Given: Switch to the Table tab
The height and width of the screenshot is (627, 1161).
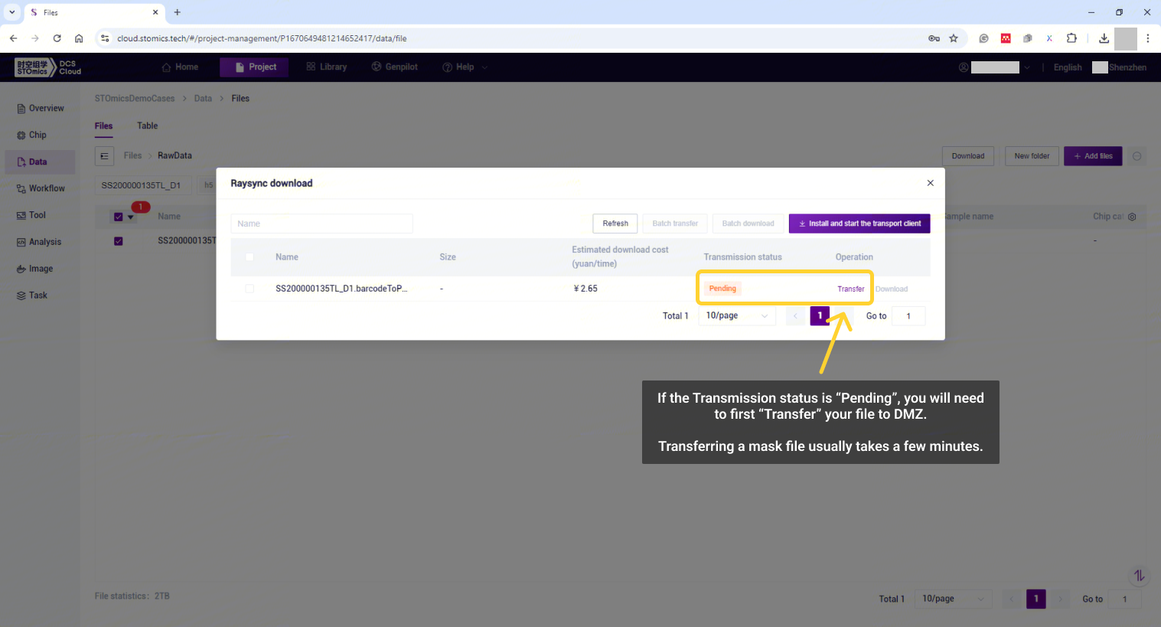Looking at the screenshot, I should coord(147,126).
